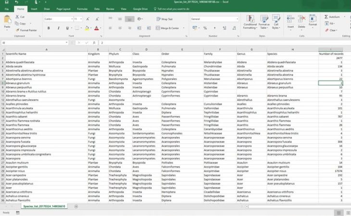The image size is (351, 216).
Task: Open the General number format dropdown
Action: (x=237, y=19)
